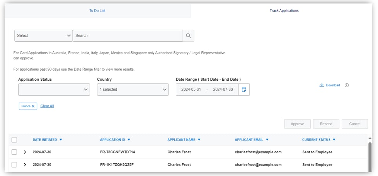Click the Approve button
This screenshot has width=378, height=176.
[297, 124]
